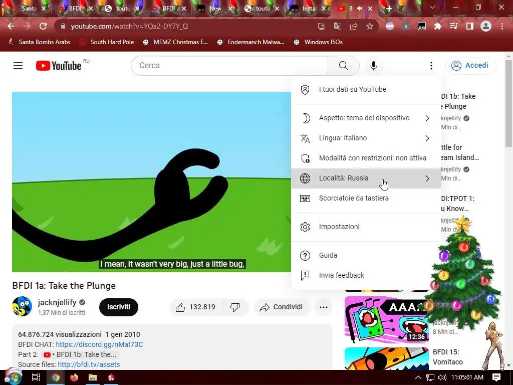Click the Cerca search field
Screen dimensions: 513x385
click(229, 66)
